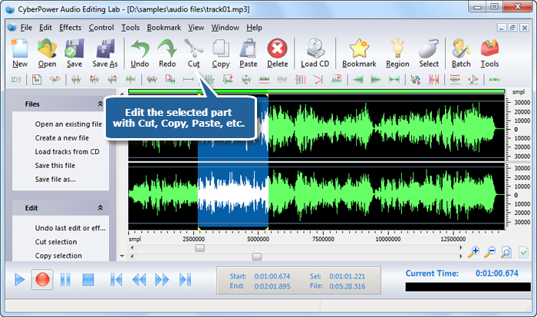Click 'Cut selection' in the Edit panel
Image resolution: width=537 pixels, height=317 pixels.
[56, 242]
